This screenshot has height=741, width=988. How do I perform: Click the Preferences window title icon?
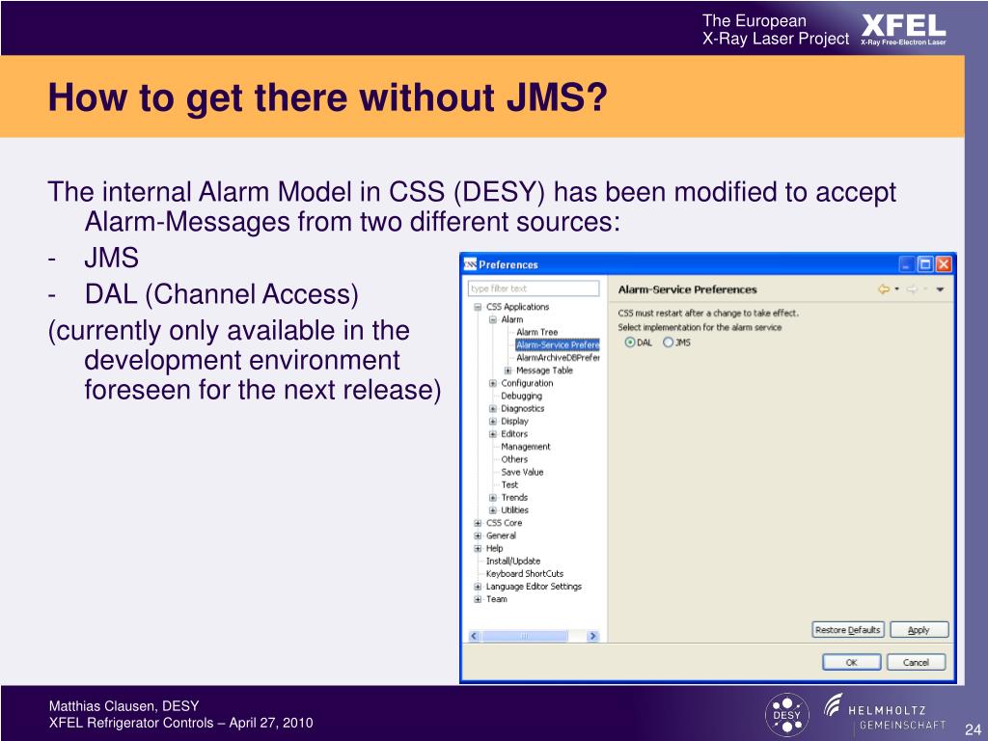click(x=470, y=264)
